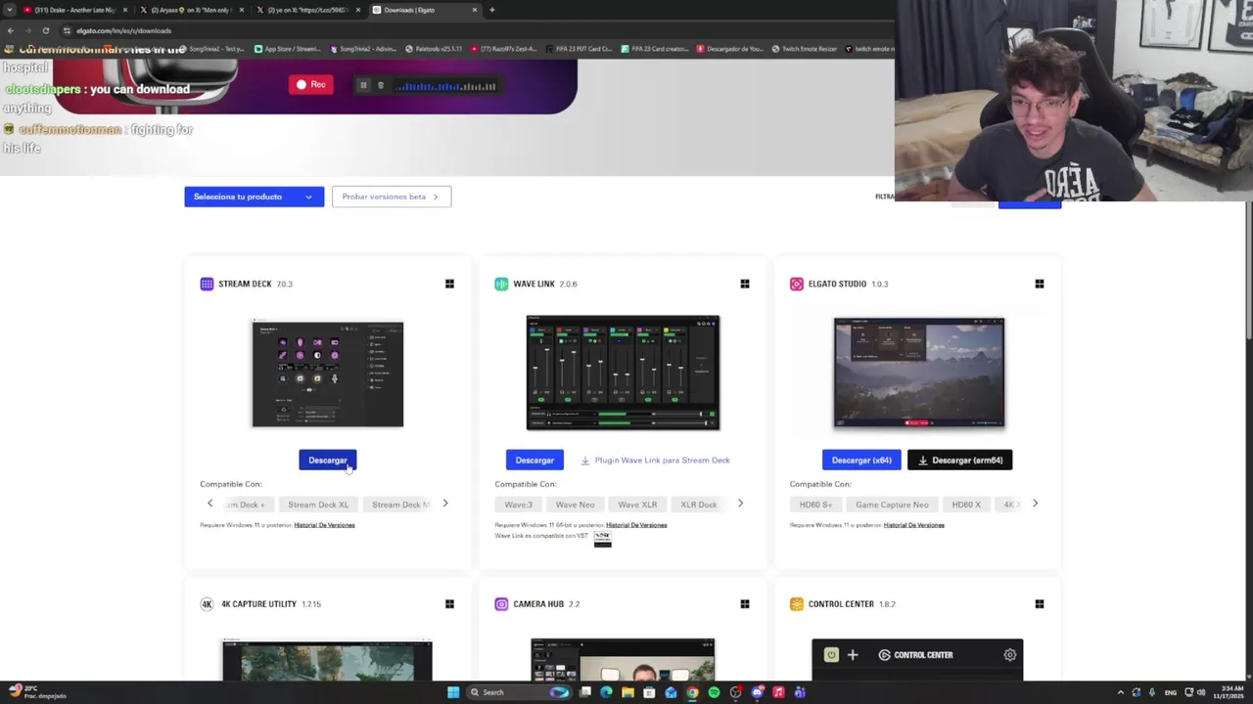Open Historial De Versiones under Elgato Studio
This screenshot has height=704, width=1253.
tap(914, 525)
